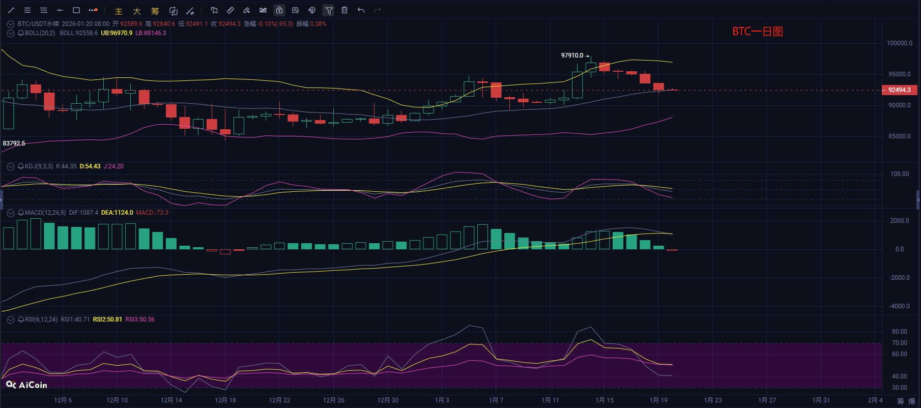The height and width of the screenshot is (408, 921).
Task: Toggle the lock drawings button
Action: pyautogui.click(x=279, y=10)
